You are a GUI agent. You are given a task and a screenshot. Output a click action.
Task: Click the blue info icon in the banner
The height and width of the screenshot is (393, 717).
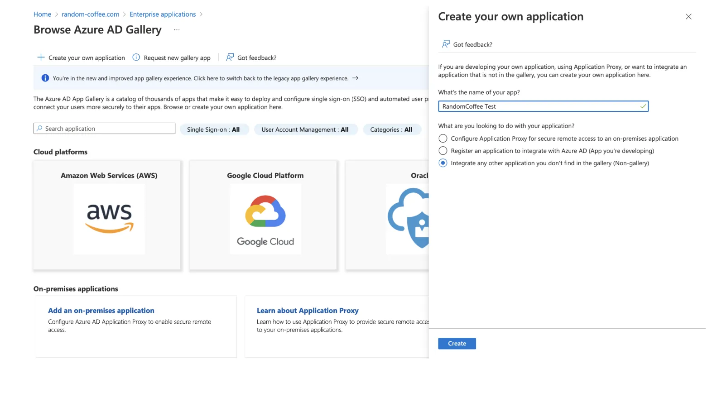coord(45,78)
